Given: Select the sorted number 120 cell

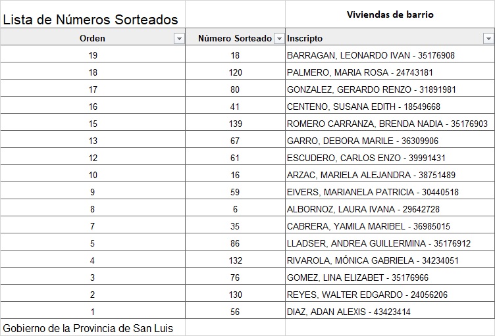Looking at the screenshot, I should [x=235, y=72].
